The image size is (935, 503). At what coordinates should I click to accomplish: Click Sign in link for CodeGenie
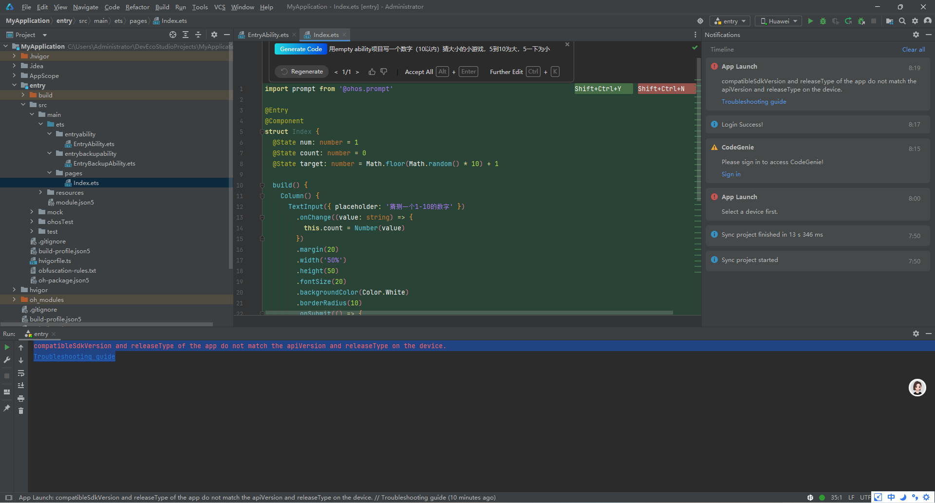point(730,174)
